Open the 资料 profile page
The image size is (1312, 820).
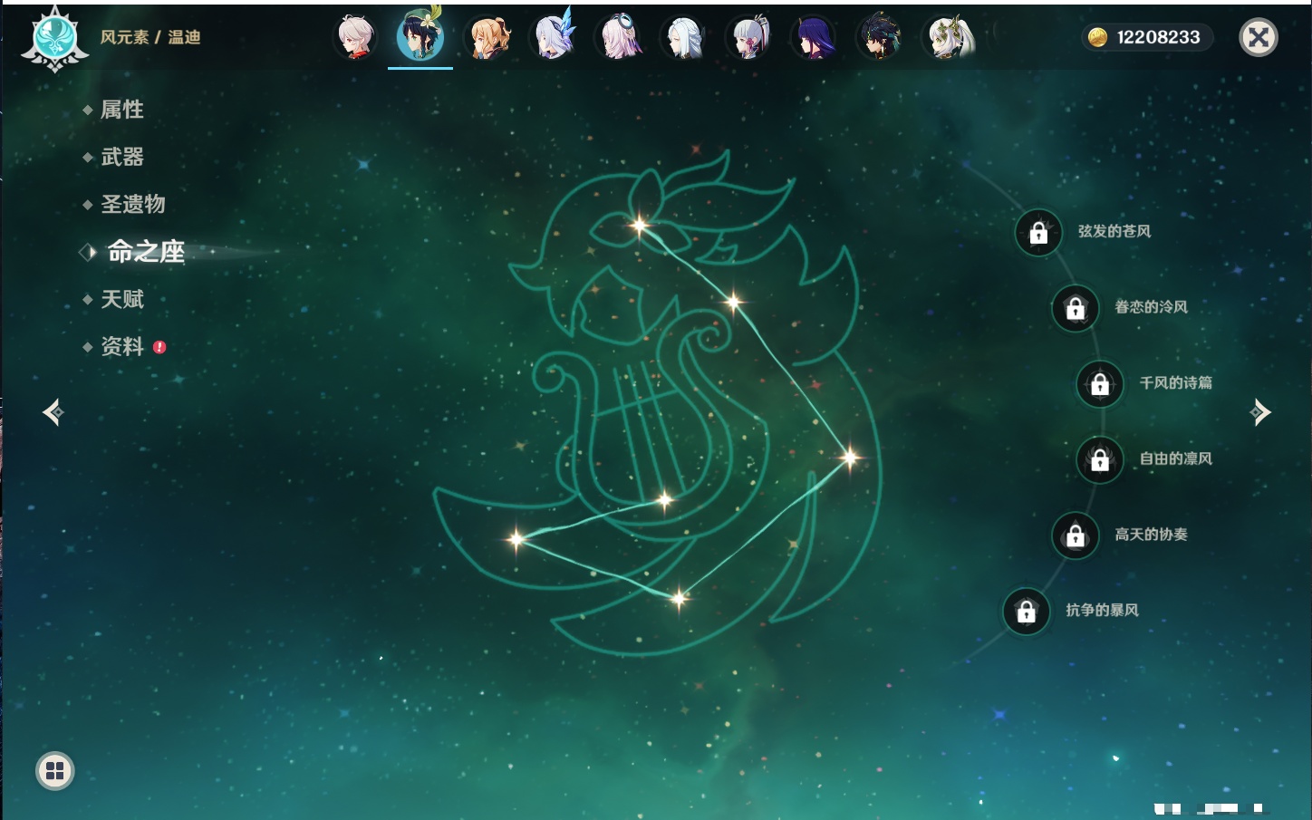point(122,346)
